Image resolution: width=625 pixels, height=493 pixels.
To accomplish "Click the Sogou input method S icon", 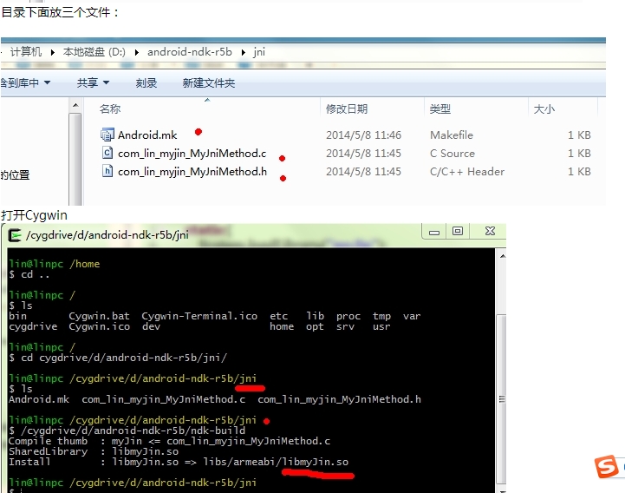I will (606, 466).
